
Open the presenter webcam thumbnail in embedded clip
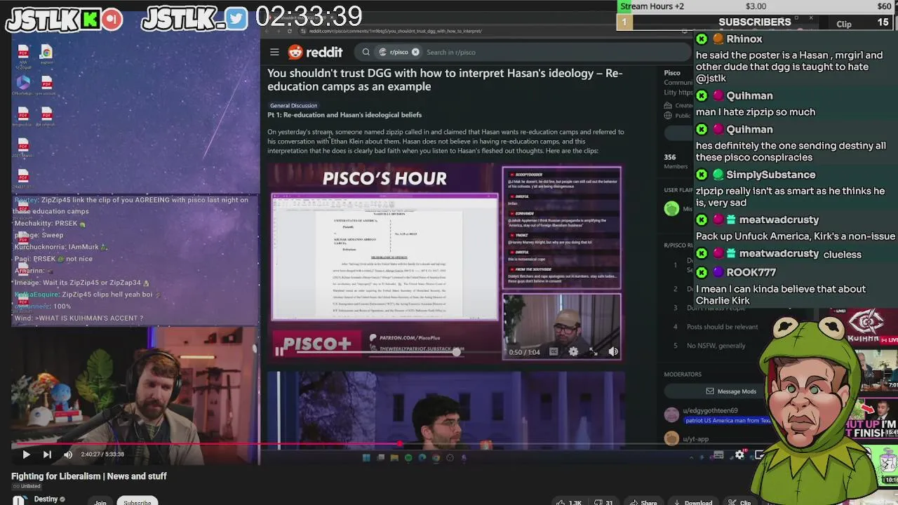[561, 327]
